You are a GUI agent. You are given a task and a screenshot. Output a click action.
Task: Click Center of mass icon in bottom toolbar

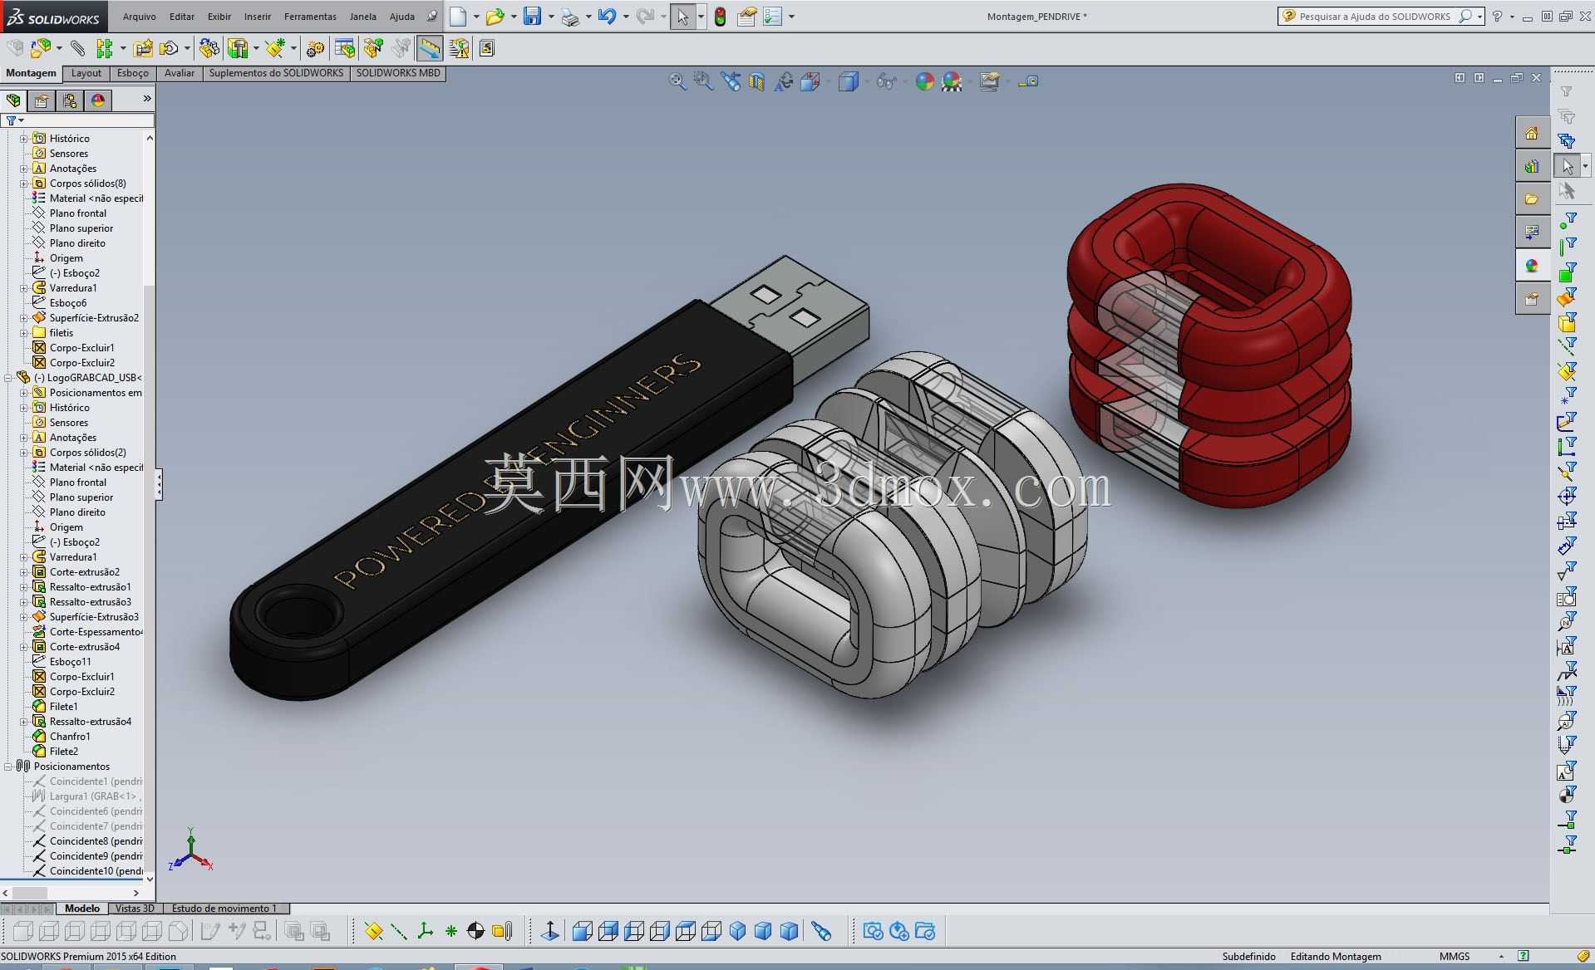[x=475, y=931]
